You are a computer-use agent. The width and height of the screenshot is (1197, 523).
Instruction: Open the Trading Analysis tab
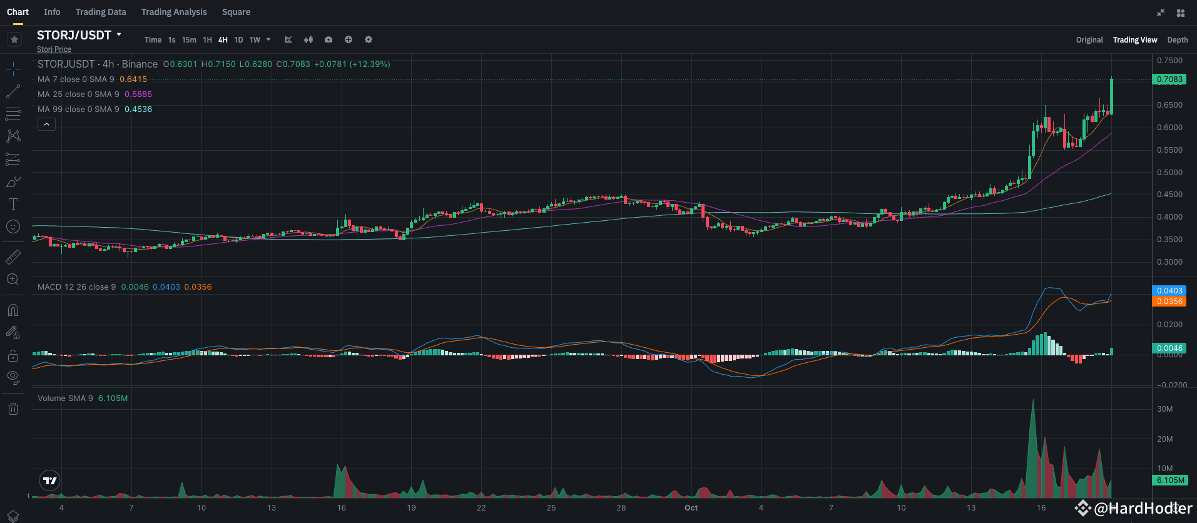[174, 12]
